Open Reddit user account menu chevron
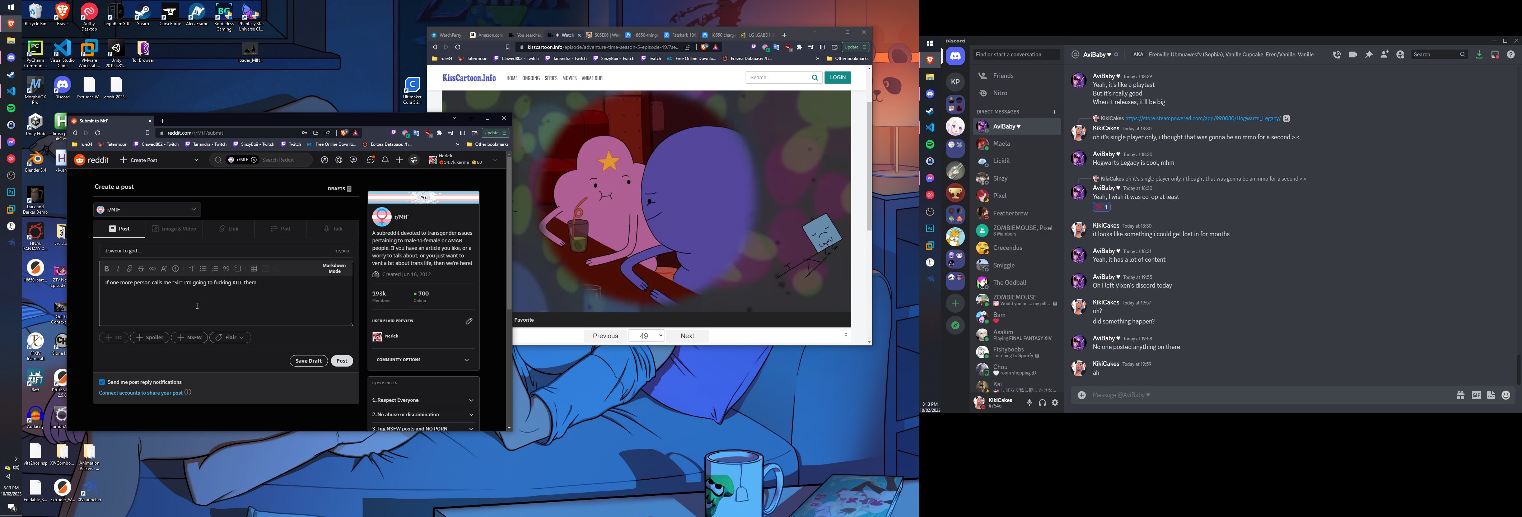The image size is (1522, 517). pos(495,160)
